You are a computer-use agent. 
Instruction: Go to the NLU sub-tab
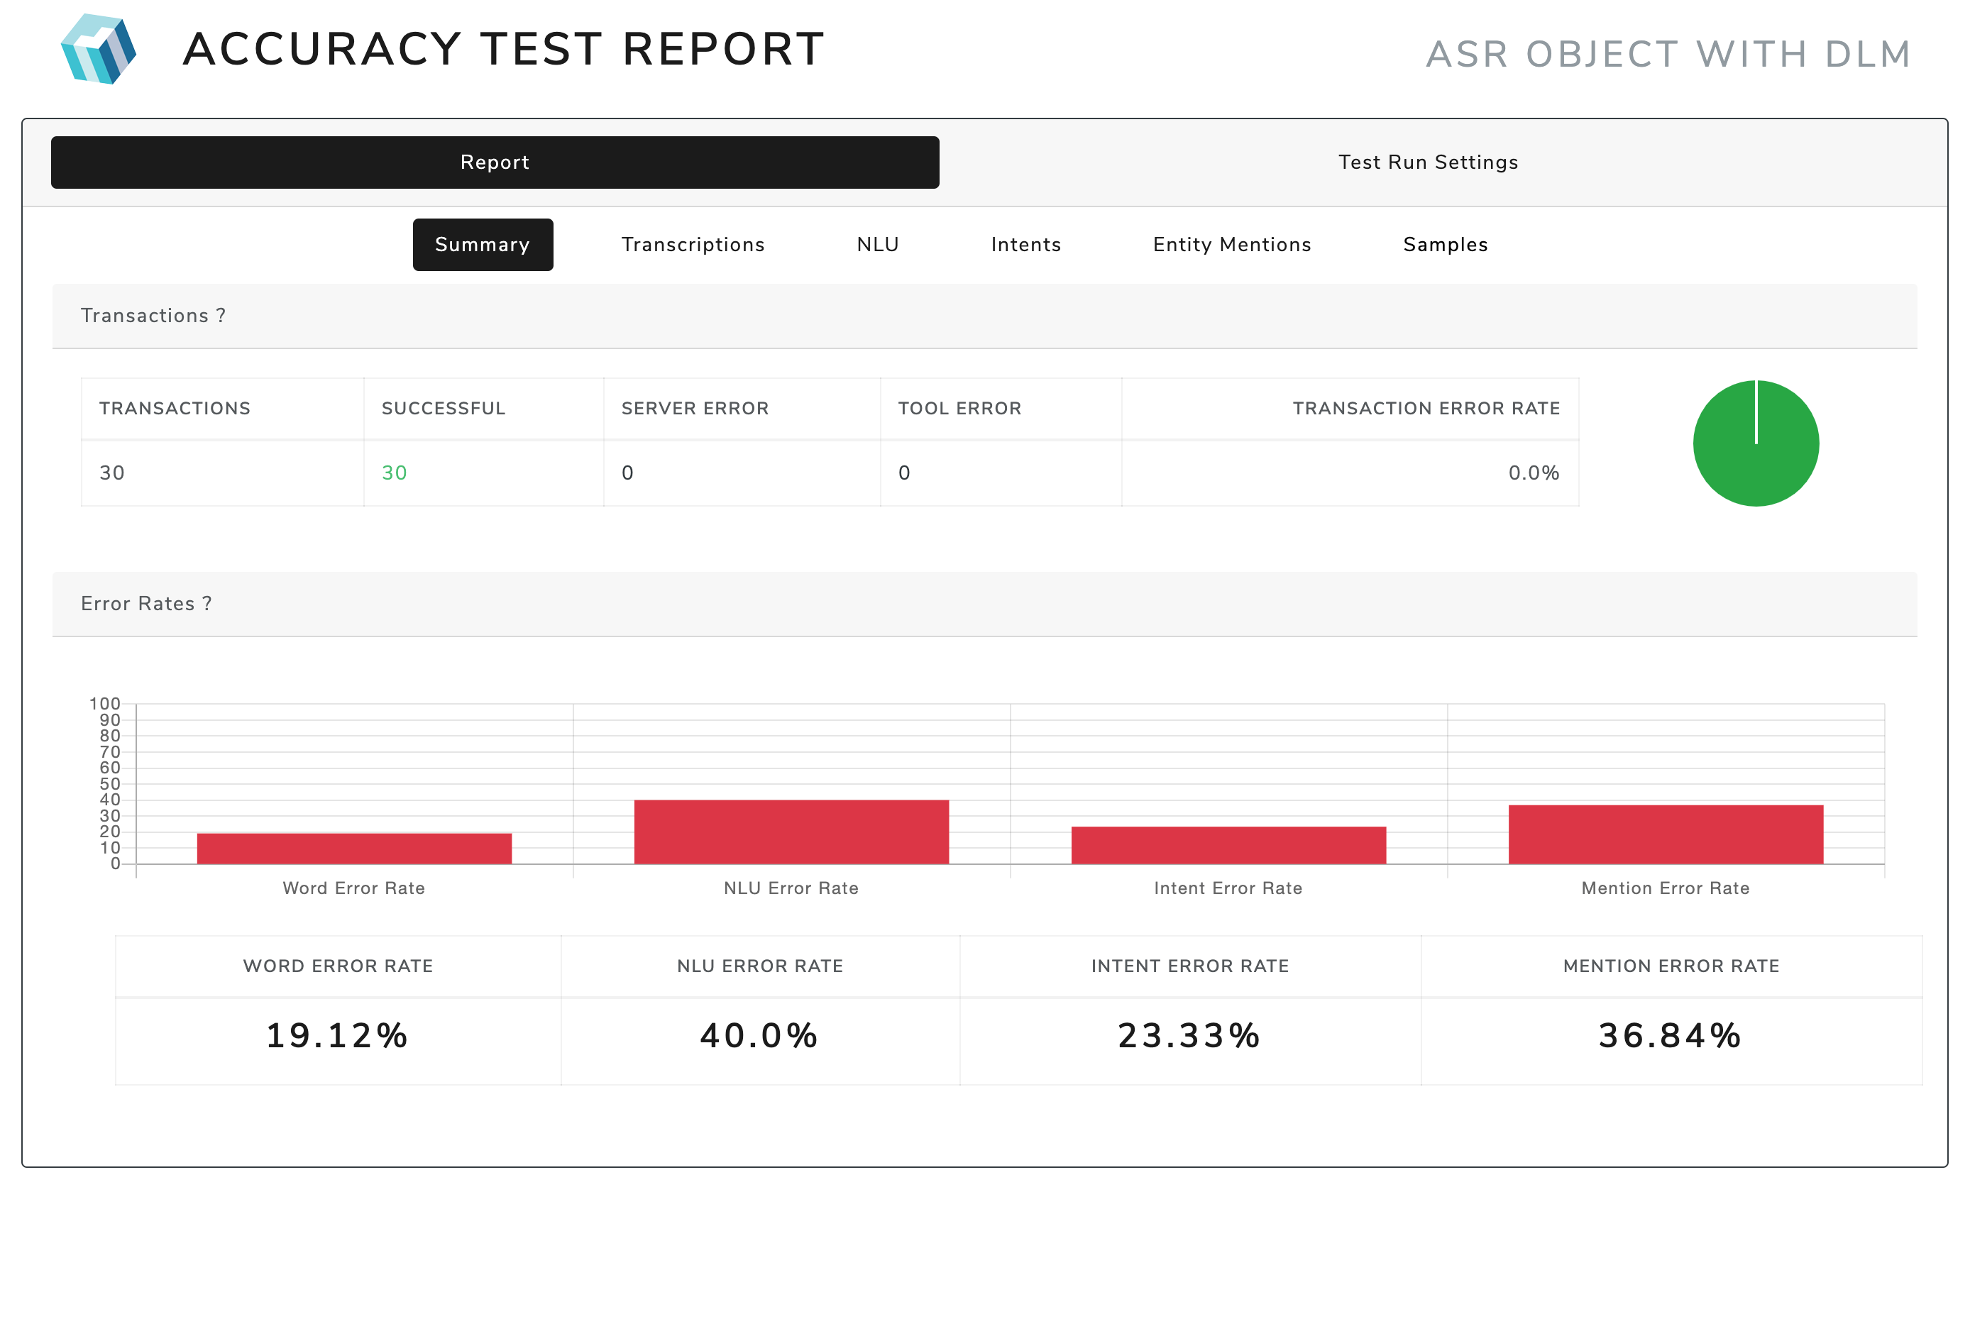tap(877, 245)
